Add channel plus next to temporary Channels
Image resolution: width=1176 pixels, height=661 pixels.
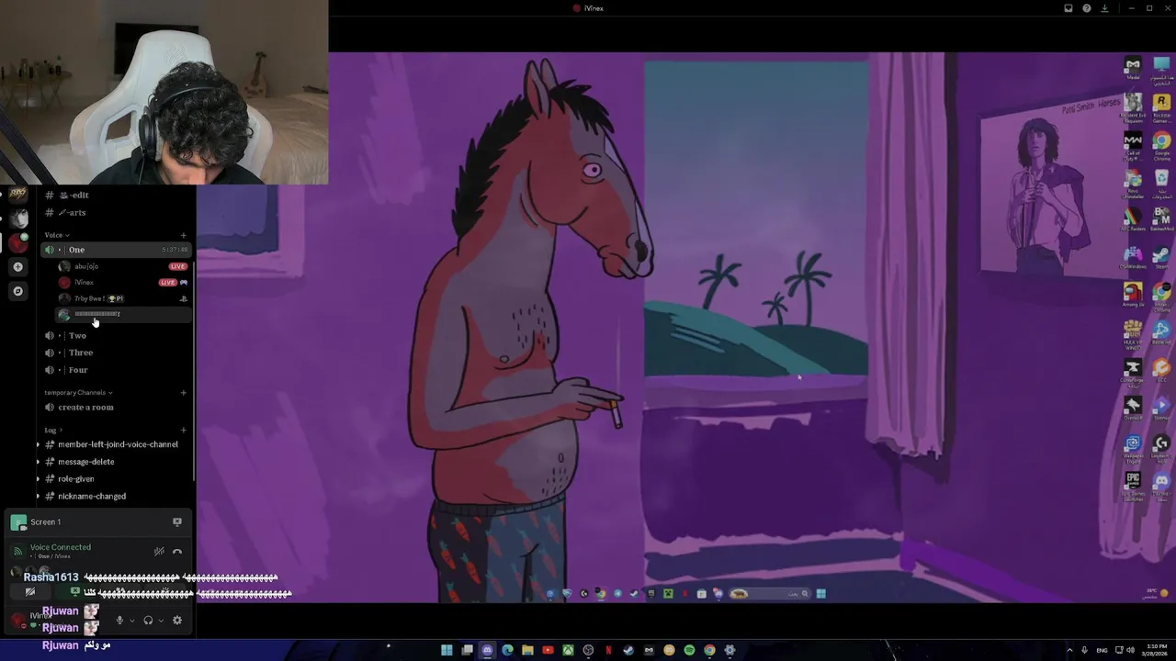pyautogui.click(x=183, y=392)
